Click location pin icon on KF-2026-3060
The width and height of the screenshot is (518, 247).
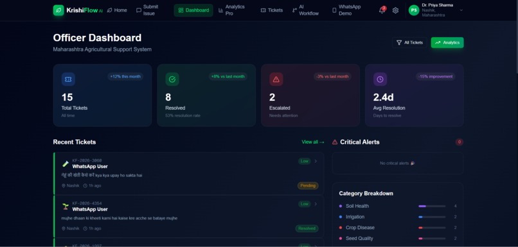pyautogui.click(x=64, y=185)
